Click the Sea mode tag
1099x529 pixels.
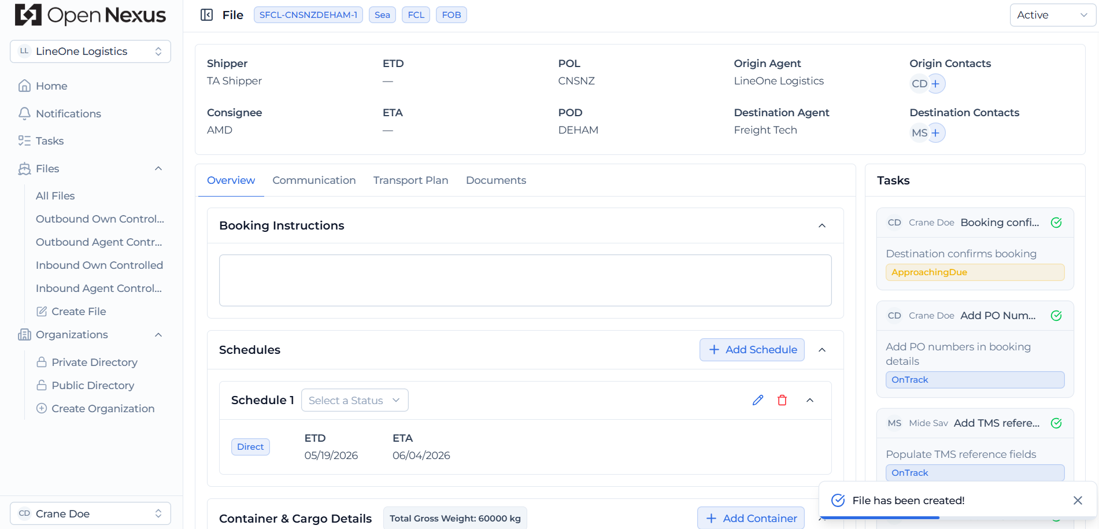(382, 15)
